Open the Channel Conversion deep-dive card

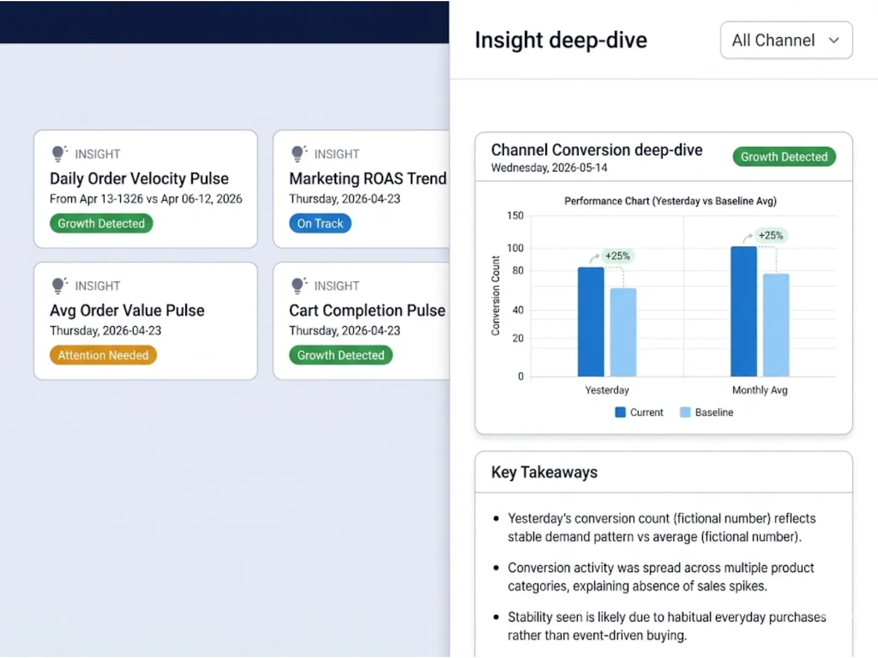596,150
